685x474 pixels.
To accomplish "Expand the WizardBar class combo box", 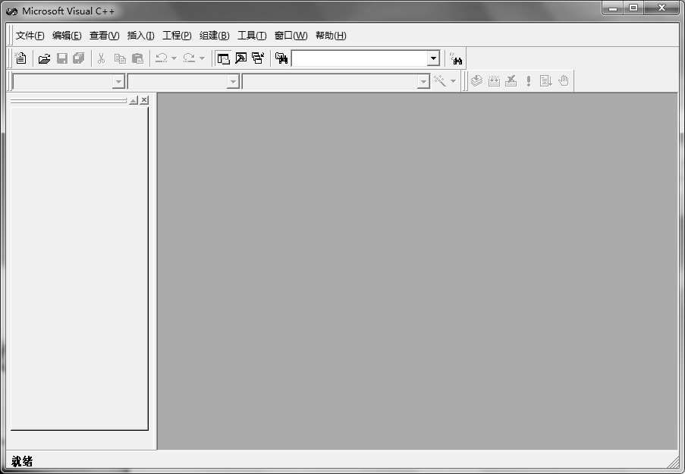I will tap(118, 81).
